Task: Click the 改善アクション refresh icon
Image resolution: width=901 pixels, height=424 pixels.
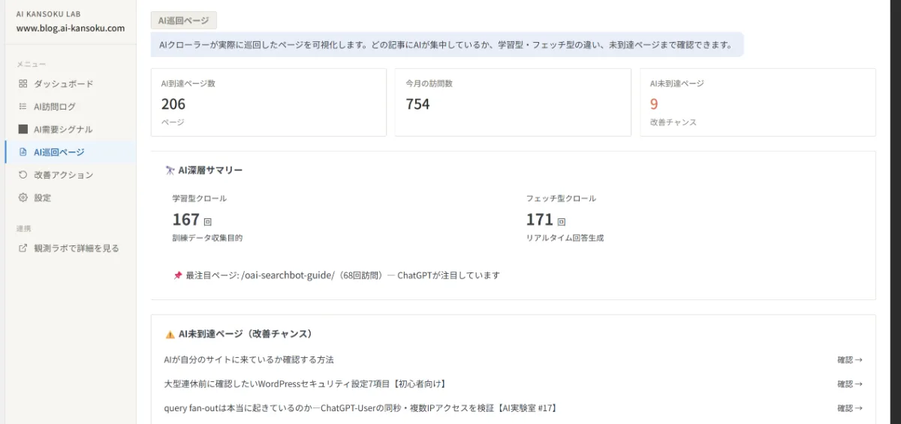Action: pyautogui.click(x=23, y=175)
